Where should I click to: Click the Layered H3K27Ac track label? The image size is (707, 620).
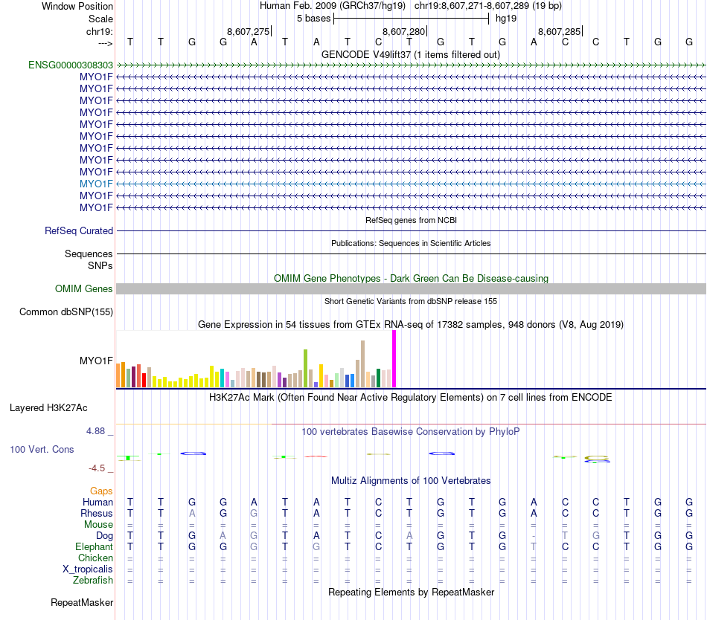(48, 407)
